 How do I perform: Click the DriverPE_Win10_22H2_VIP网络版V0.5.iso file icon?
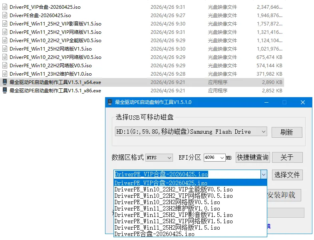(x=5, y=57)
